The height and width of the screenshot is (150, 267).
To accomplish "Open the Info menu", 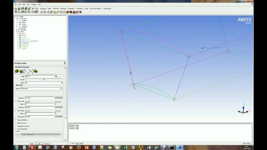I will tap(28, 4).
